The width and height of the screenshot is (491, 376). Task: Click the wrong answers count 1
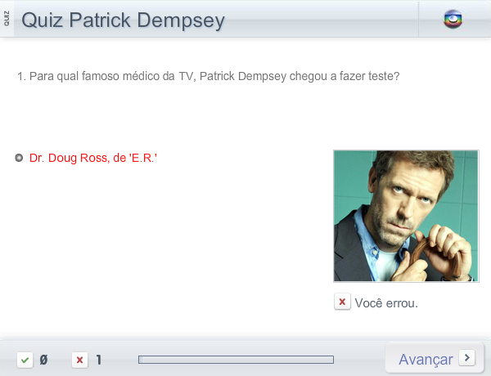click(99, 360)
